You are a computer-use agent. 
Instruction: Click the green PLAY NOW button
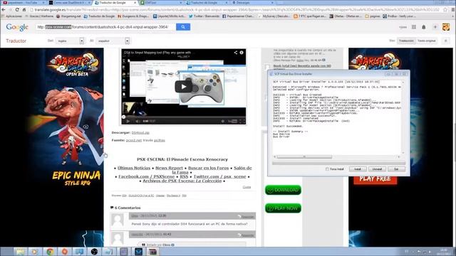283,208
